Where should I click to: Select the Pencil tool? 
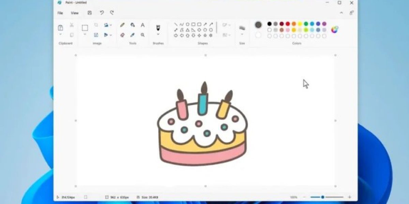pyautogui.click(x=122, y=25)
